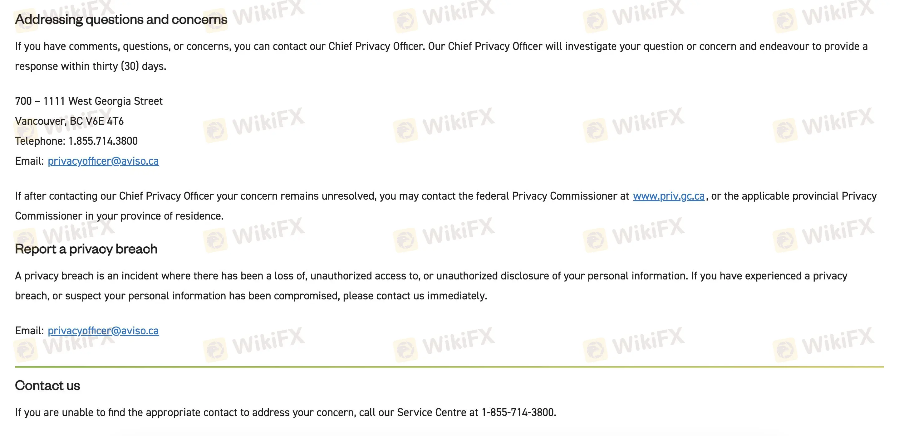Visit the www.priv.gc.ca link
Screen dimensions: 899x436
(669, 196)
